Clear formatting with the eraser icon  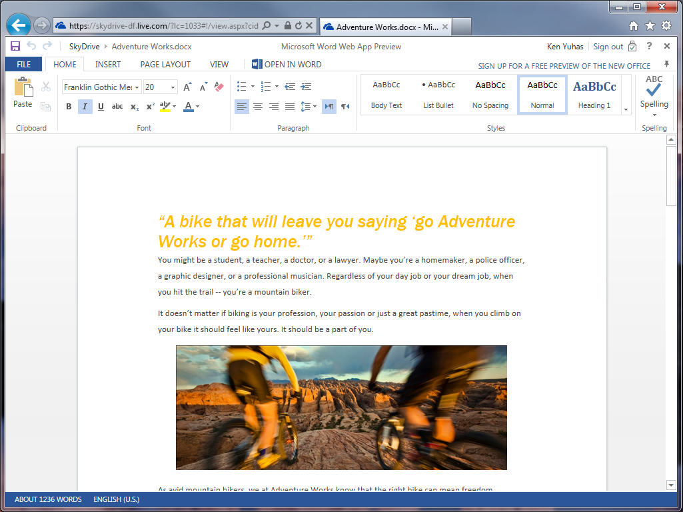click(219, 87)
